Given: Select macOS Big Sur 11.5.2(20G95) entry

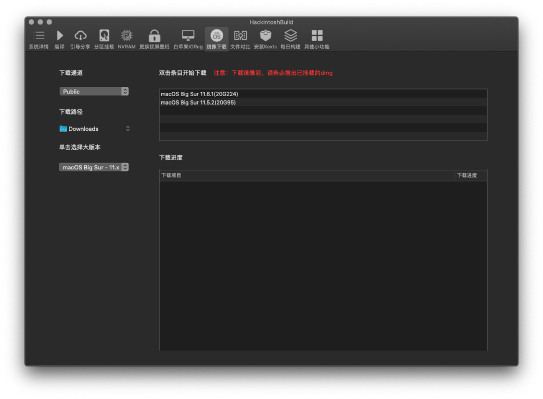Looking at the screenshot, I should [323, 103].
